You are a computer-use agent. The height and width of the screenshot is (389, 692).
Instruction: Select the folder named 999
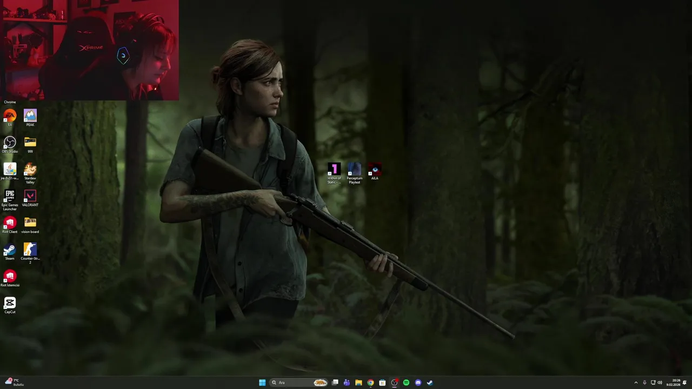coord(30,144)
